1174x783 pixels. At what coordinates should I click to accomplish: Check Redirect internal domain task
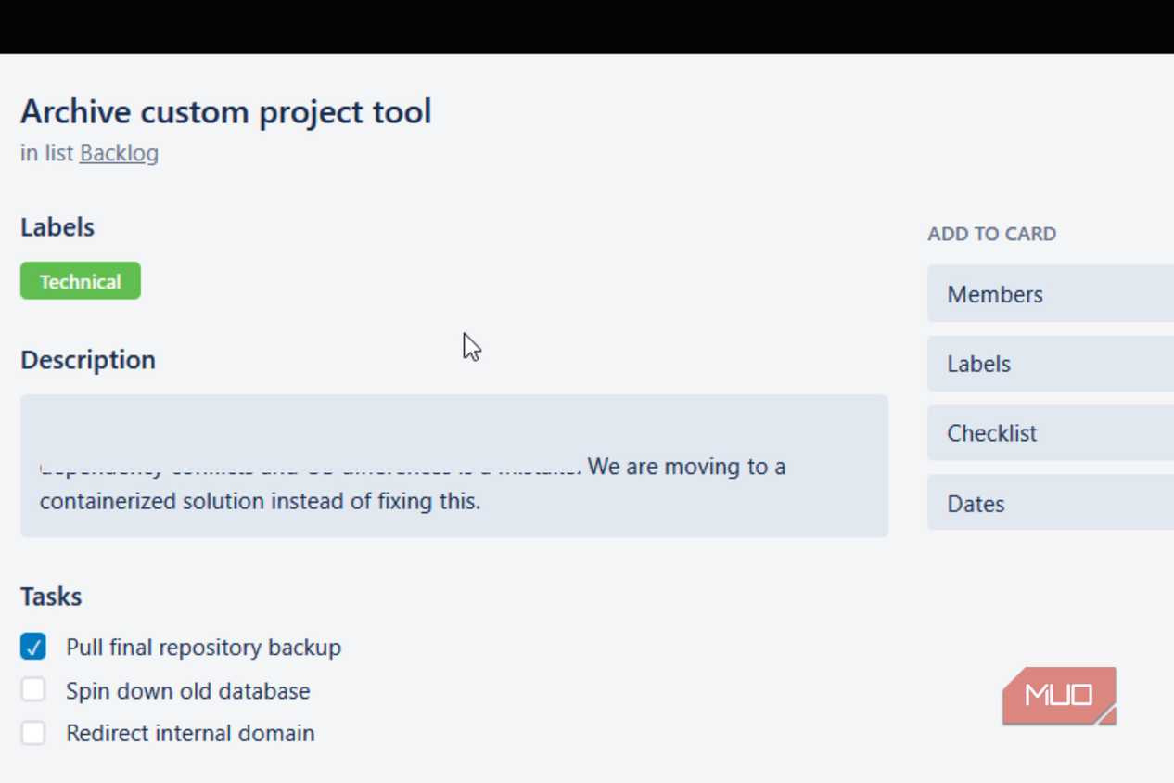click(x=33, y=733)
